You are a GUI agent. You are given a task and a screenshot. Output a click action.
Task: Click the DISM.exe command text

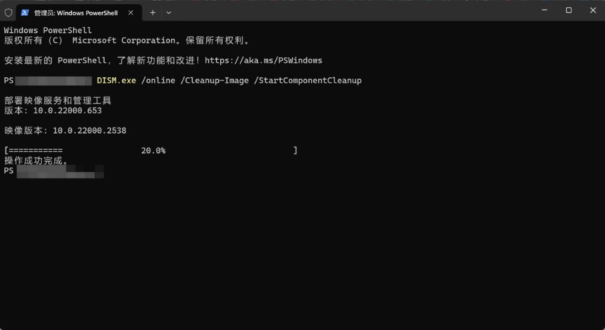pyautogui.click(x=116, y=80)
